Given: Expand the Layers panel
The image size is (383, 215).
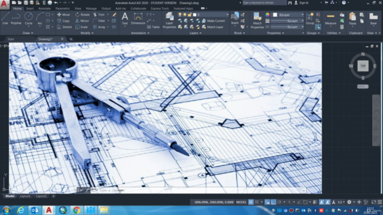Looking at the screenshot, I should [x=196, y=33].
